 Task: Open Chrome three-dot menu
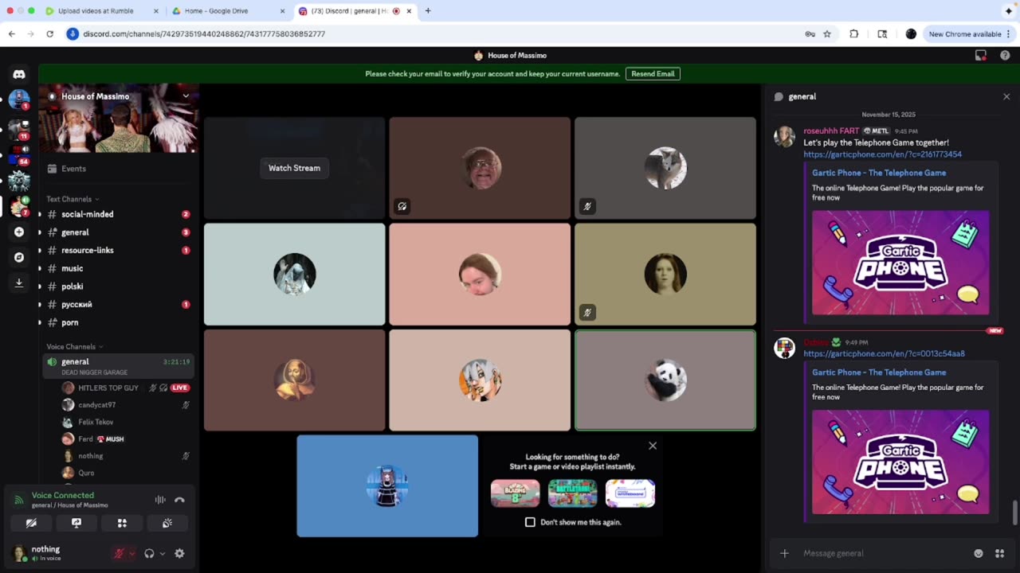(x=1009, y=34)
